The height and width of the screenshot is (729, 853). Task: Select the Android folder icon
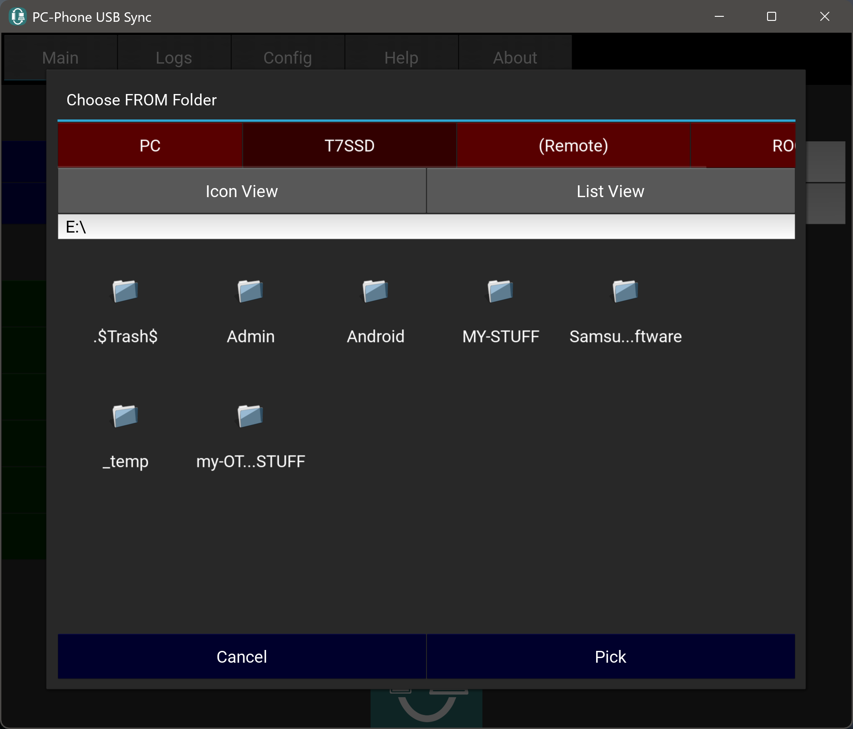pyautogui.click(x=375, y=291)
